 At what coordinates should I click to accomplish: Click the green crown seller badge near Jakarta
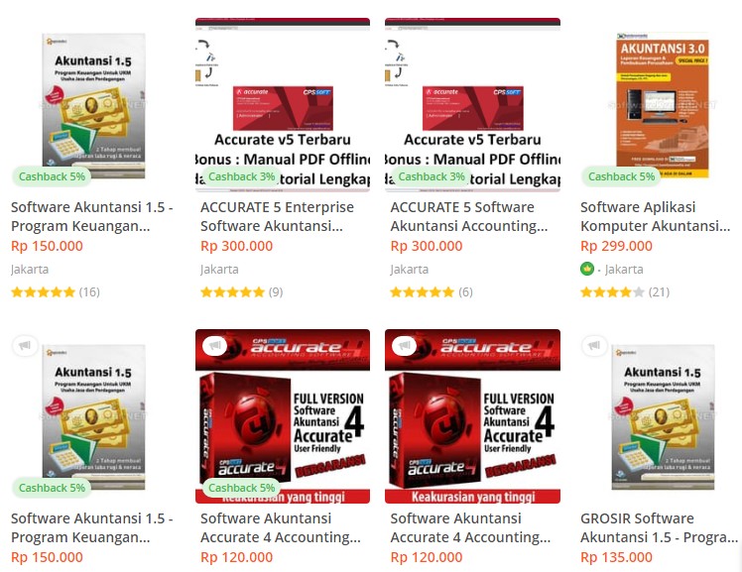pyautogui.click(x=587, y=269)
